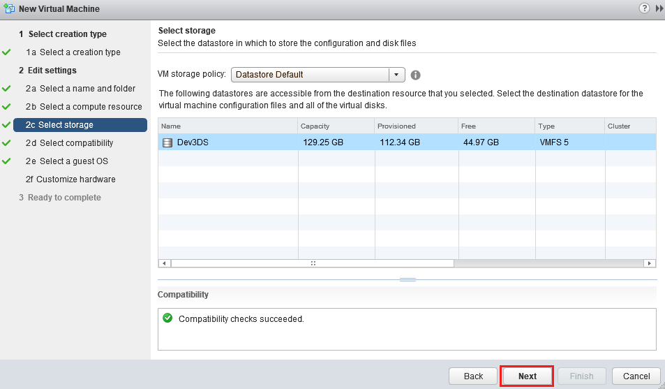665x389 pixels.
Task: Sort by the Cluster column header
Action: click(x=631, y=126)
